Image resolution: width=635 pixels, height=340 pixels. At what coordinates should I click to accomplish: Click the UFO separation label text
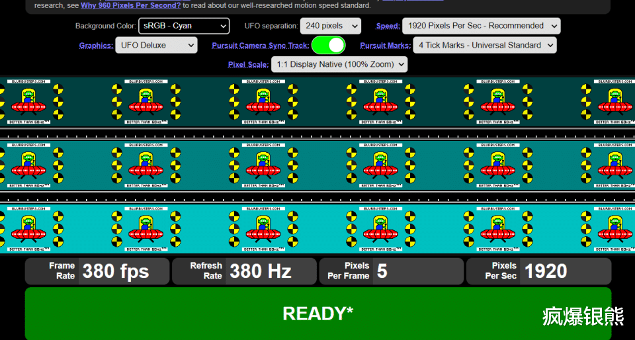[271, 26]
